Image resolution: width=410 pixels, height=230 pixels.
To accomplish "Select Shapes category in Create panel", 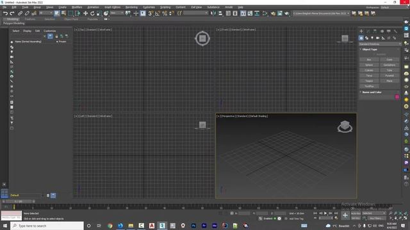I will click(366, 38).
